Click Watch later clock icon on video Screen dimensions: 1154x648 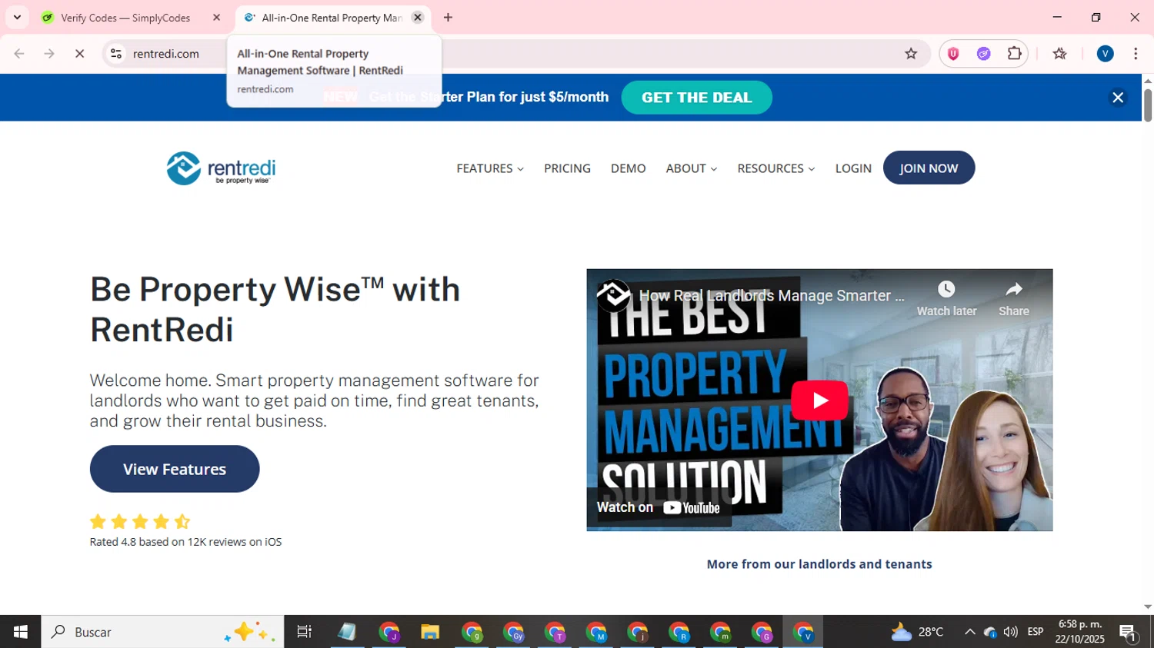[946, 290]
